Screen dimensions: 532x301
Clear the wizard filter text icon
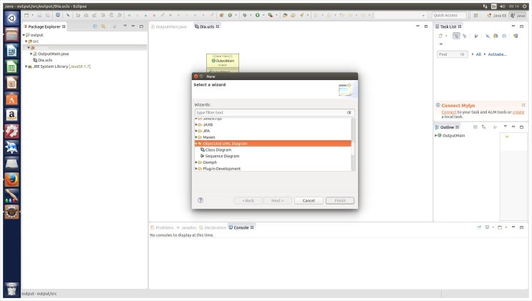(349, 112)
